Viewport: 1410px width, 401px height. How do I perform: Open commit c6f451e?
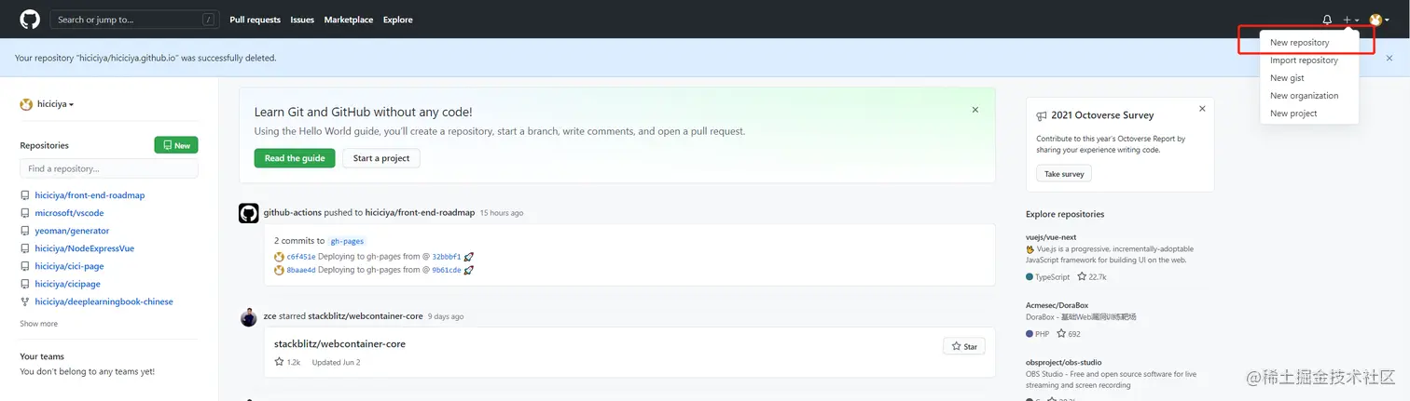301,257
